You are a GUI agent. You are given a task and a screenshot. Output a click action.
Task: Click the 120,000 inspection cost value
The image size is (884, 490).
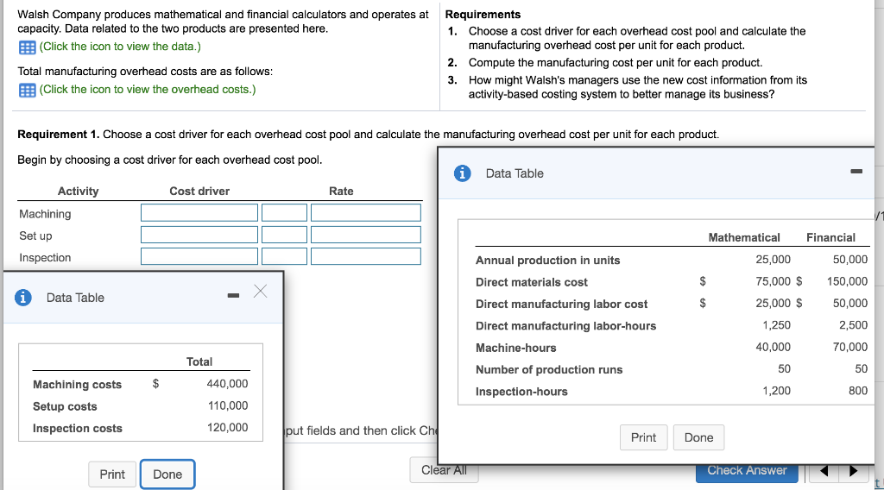(227, 428)
